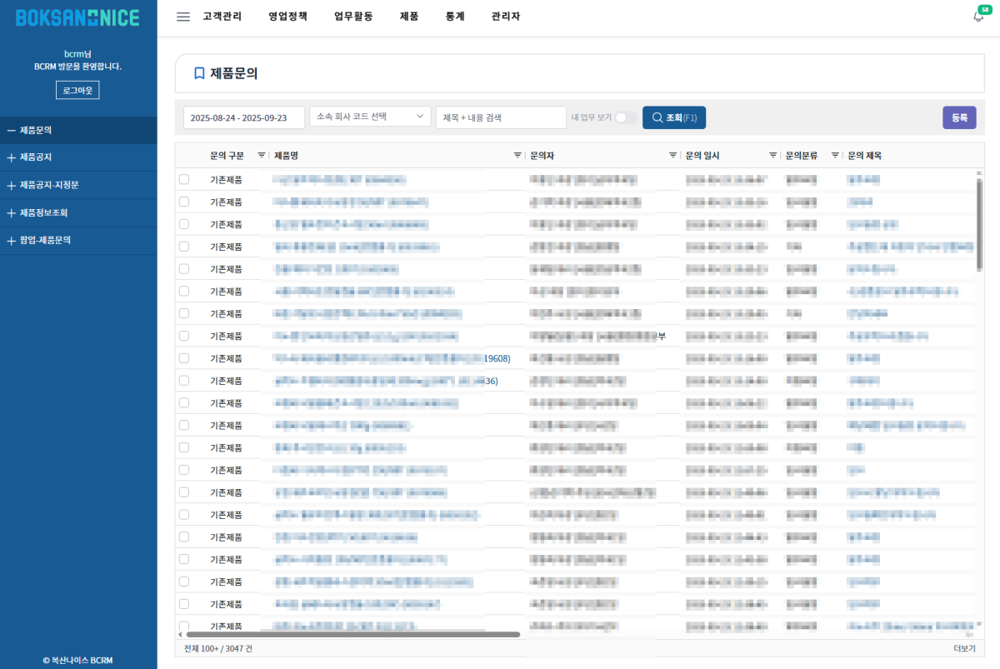The height and width of the screenshot is (669, 1000).
Task: Click the hamburger menu icon
Action: point(183,17)
